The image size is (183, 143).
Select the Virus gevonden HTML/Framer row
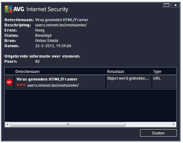pos(91,82)
